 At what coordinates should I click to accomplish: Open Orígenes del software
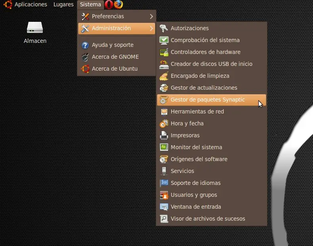tap(212, 159)
